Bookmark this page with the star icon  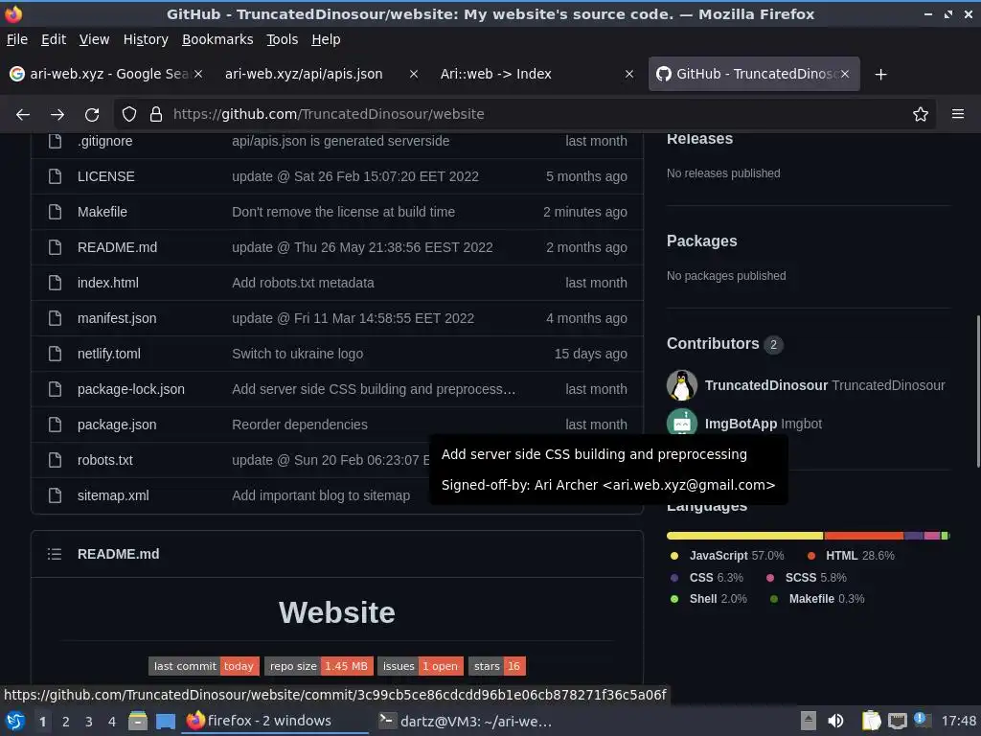click(x=921, y=114)
